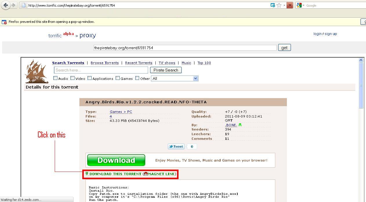This screenshot has height=202, width=366.
Task: Click the seeders value 394
Action: pos(228,129)
